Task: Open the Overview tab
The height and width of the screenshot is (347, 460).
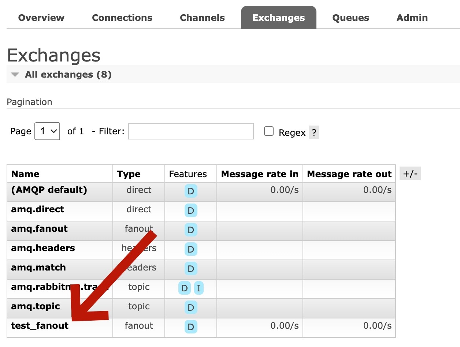Action: 41,18
